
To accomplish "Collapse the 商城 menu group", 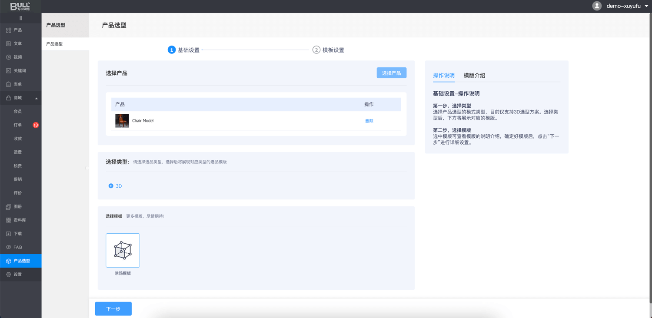I will pyautogui.click(x=36, y=98).
